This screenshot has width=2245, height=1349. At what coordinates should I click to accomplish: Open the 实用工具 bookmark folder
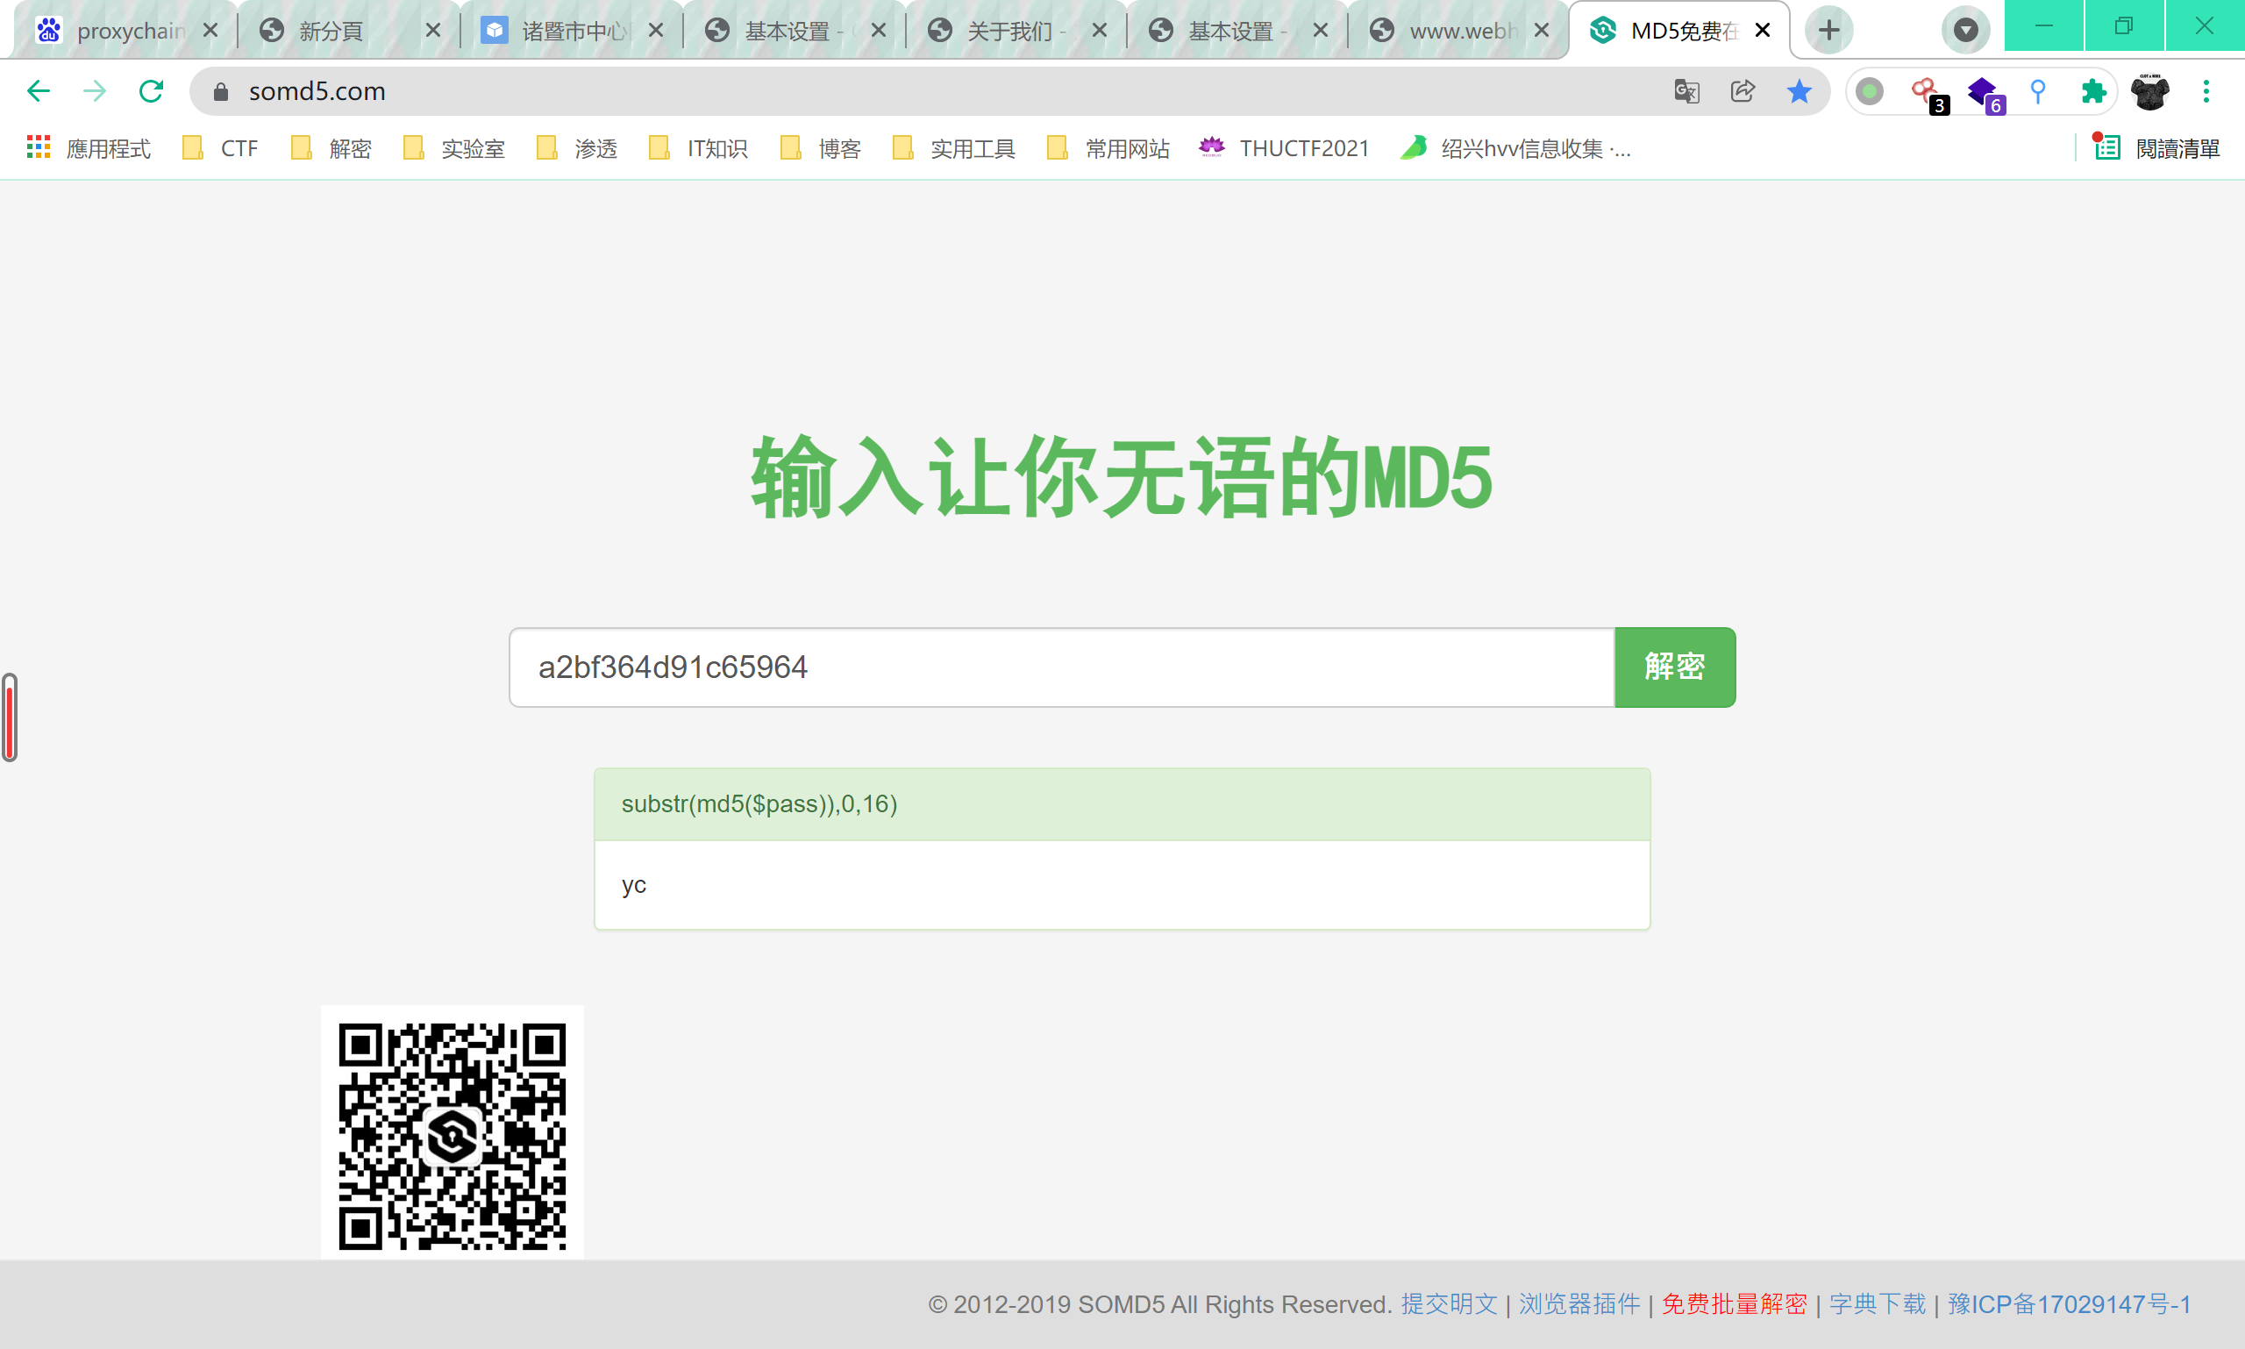point(953,147)
